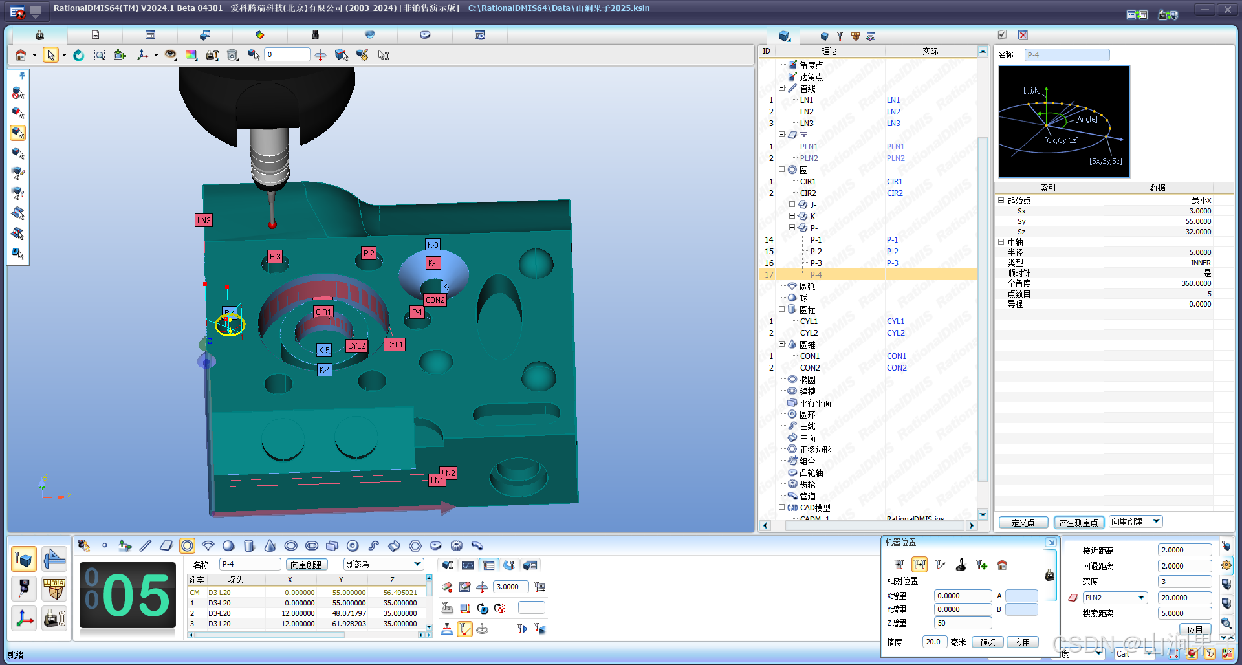Open the graph curve tab beside 新参考
Viewport: 1242px width, 665px height.
tap(468, 565)
